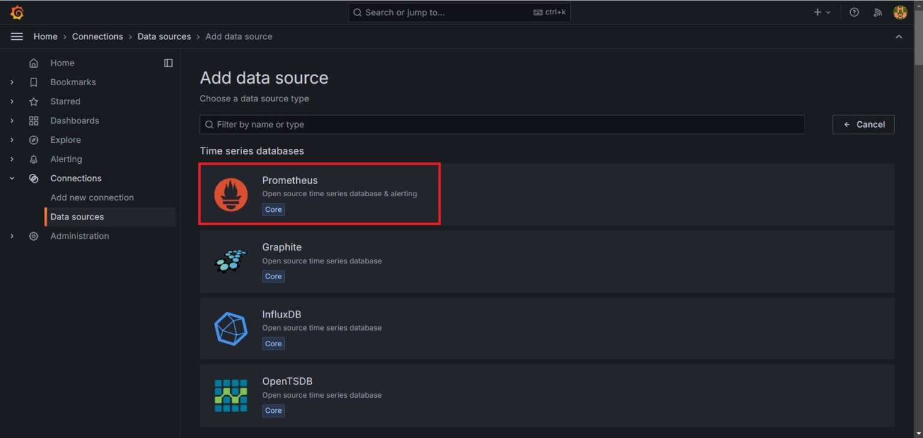This screenshot has width=923, height=438.
Task: Expand the Dashboards section chevron
Action: (12, 121)
